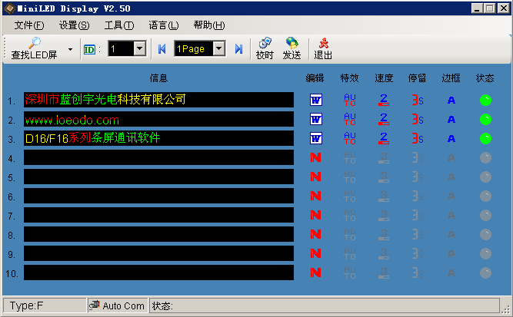Viewport: 513px width, 317px height.
Task: Click the 状态 column header
Action: tap(485, 78)
